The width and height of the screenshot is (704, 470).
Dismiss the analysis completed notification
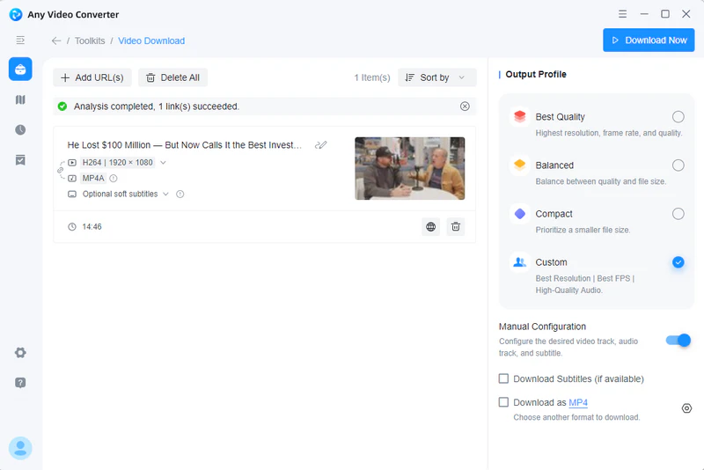[x=465, y=106]
